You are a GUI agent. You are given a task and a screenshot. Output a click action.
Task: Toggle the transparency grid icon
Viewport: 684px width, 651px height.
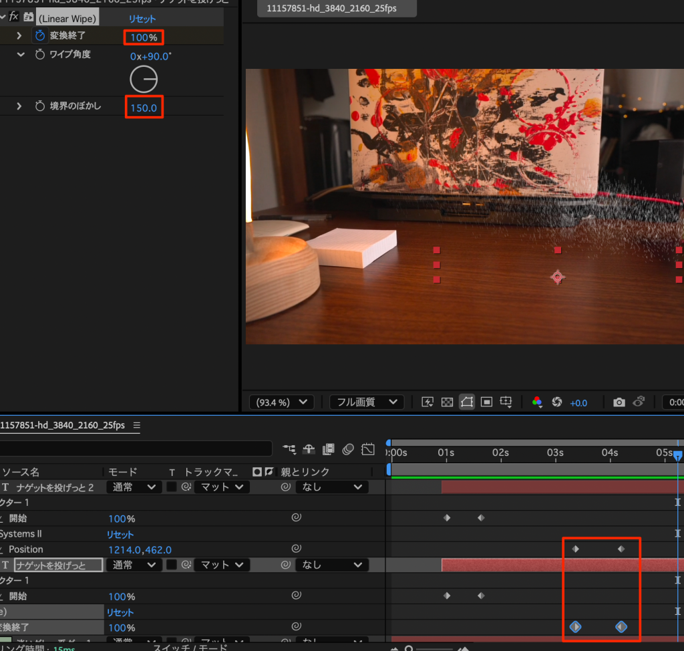(448, 402)
